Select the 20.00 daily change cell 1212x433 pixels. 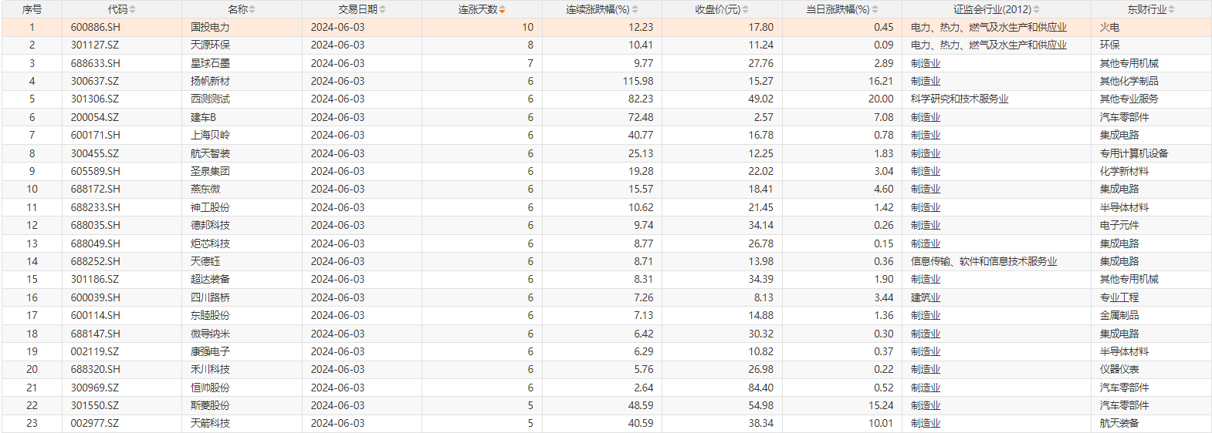842,99
